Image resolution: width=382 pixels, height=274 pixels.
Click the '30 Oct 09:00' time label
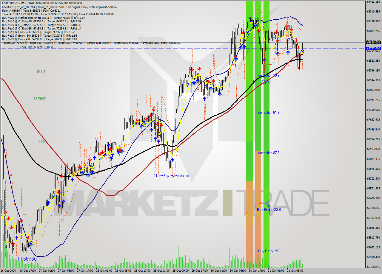point(238,271)
